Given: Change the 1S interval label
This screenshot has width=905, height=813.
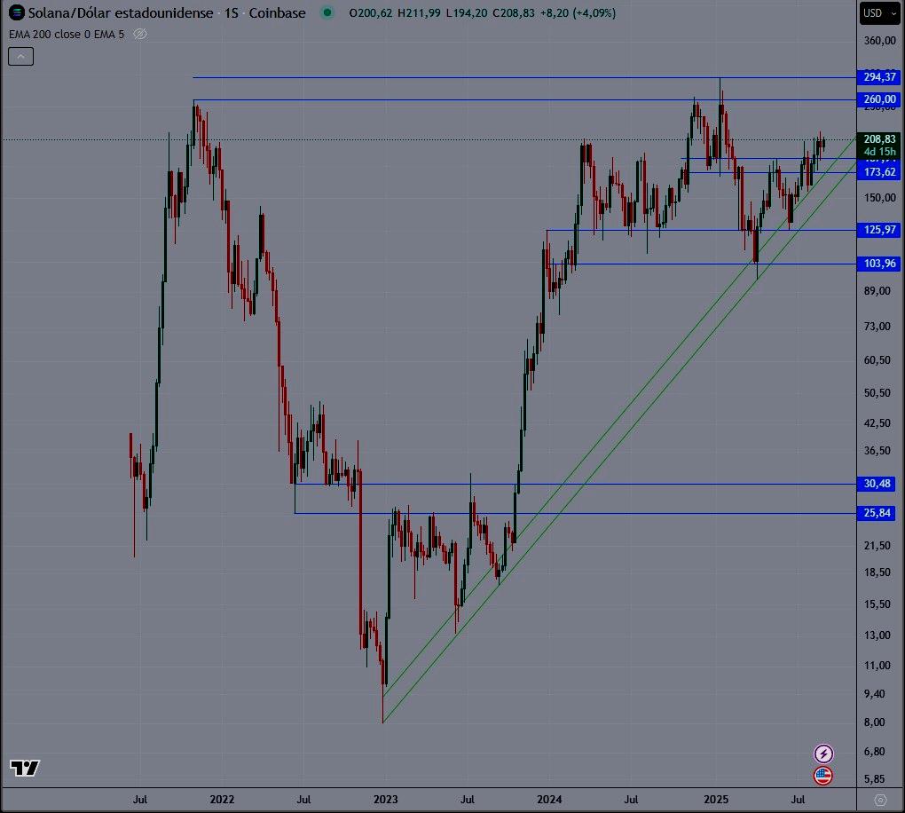Looking at the screenshot, I should tap(232, 12).
